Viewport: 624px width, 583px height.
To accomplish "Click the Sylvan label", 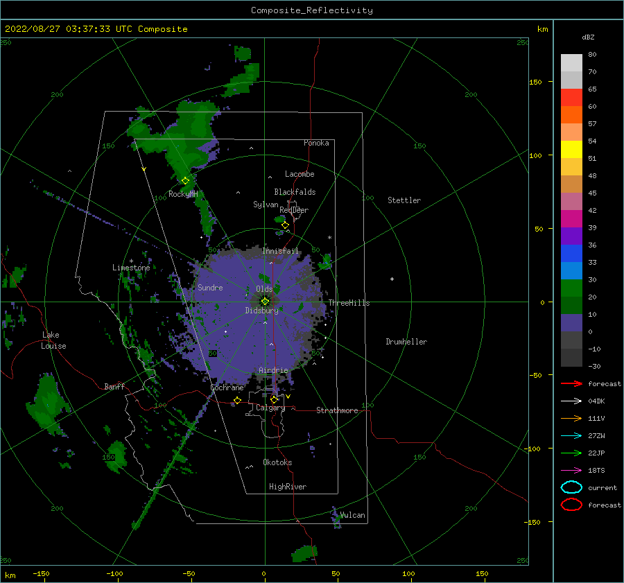I will coord(266,205).
